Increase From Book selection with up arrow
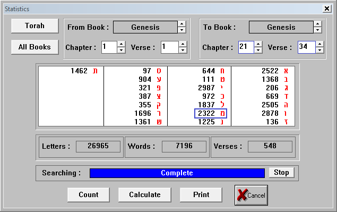Viewport: 337px width, 212px height. click(x=182, y=24)
